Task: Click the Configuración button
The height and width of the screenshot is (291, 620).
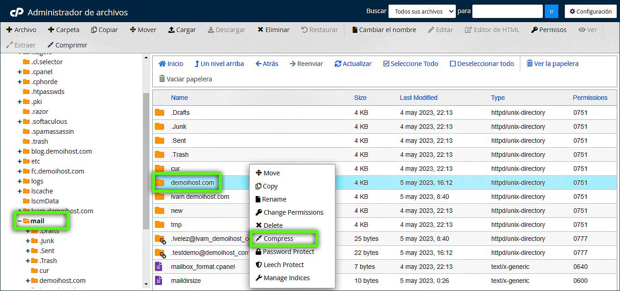Action: coord(590,12)
